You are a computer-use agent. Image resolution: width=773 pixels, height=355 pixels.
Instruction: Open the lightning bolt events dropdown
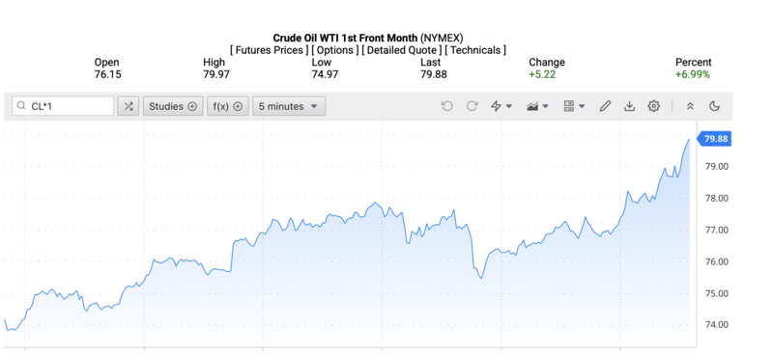point(501,106)
